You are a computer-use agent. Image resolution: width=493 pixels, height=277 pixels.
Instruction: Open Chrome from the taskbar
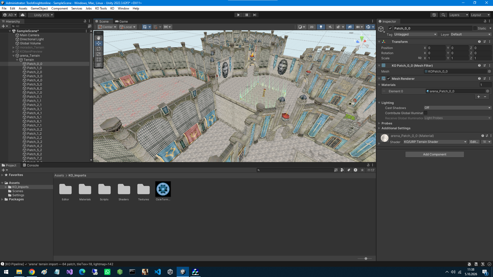coord(32,272)
